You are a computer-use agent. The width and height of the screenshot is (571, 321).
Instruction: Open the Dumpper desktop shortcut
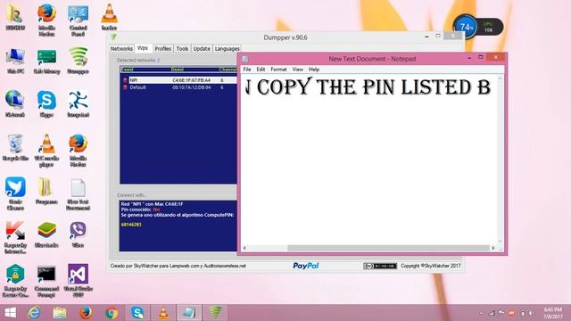pos(78,62)
